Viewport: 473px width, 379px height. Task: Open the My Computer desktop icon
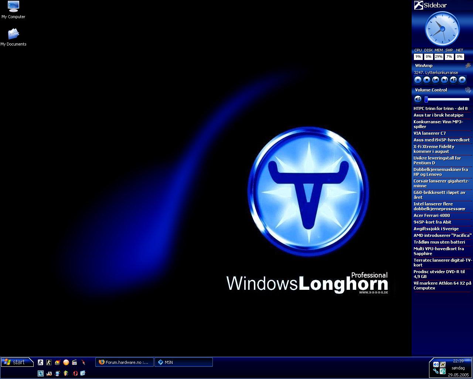point(13,10)
